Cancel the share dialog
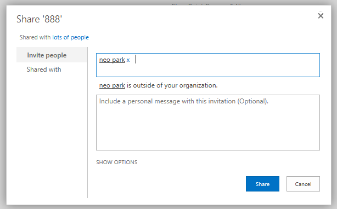Viewport: 337px width, 209px height. pyautogui.click(x=303, y=184)
